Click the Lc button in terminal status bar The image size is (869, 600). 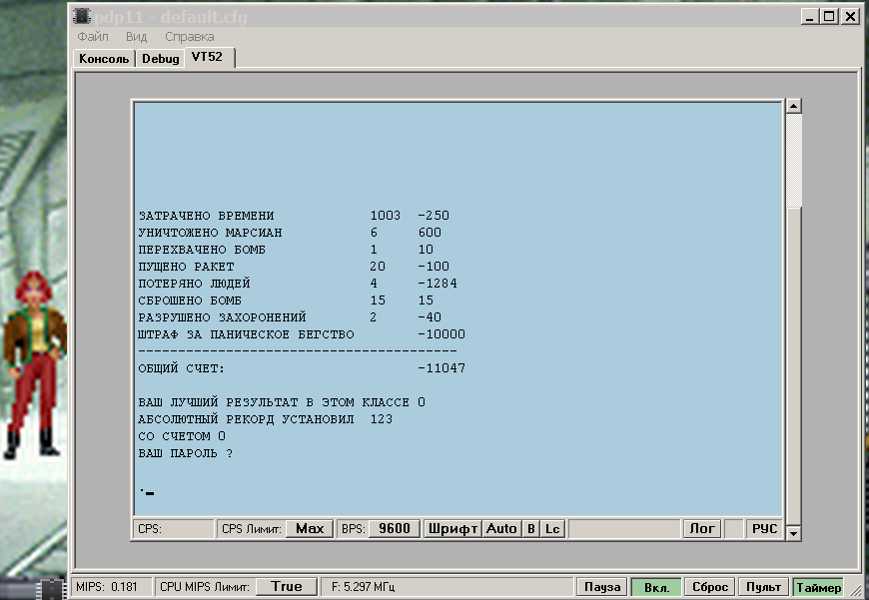(x=552, y=528)
